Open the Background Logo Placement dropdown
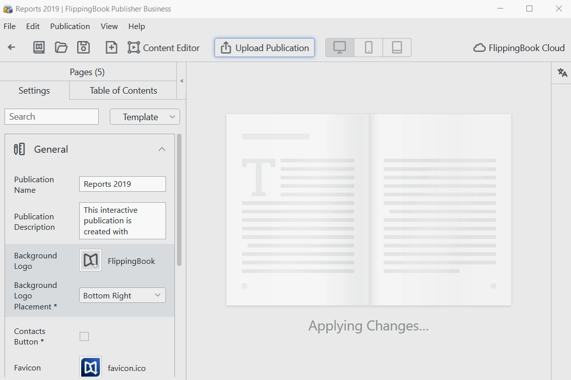 tap(122, 295)
